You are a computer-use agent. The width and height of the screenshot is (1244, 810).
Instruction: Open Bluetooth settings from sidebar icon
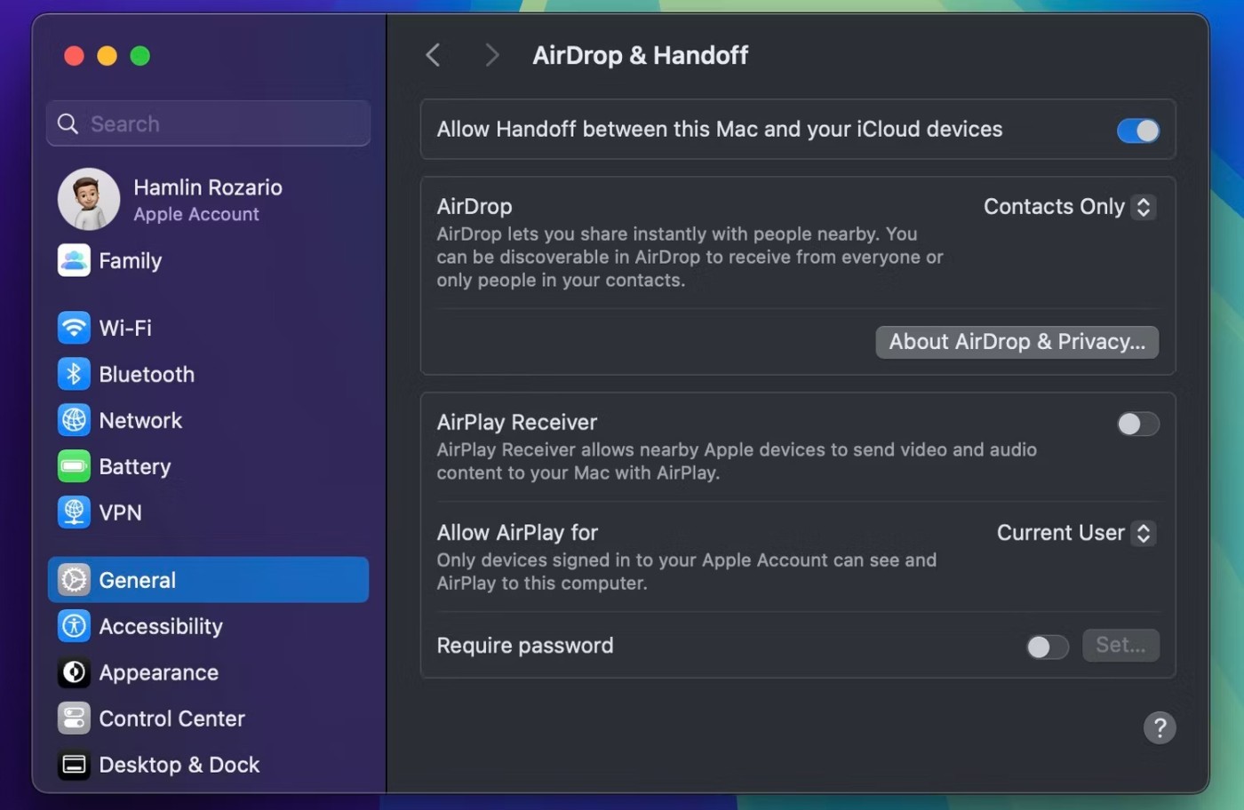pos(74,374)
